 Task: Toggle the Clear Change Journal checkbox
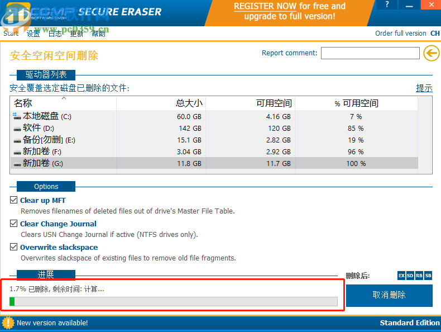click(13, 224)
